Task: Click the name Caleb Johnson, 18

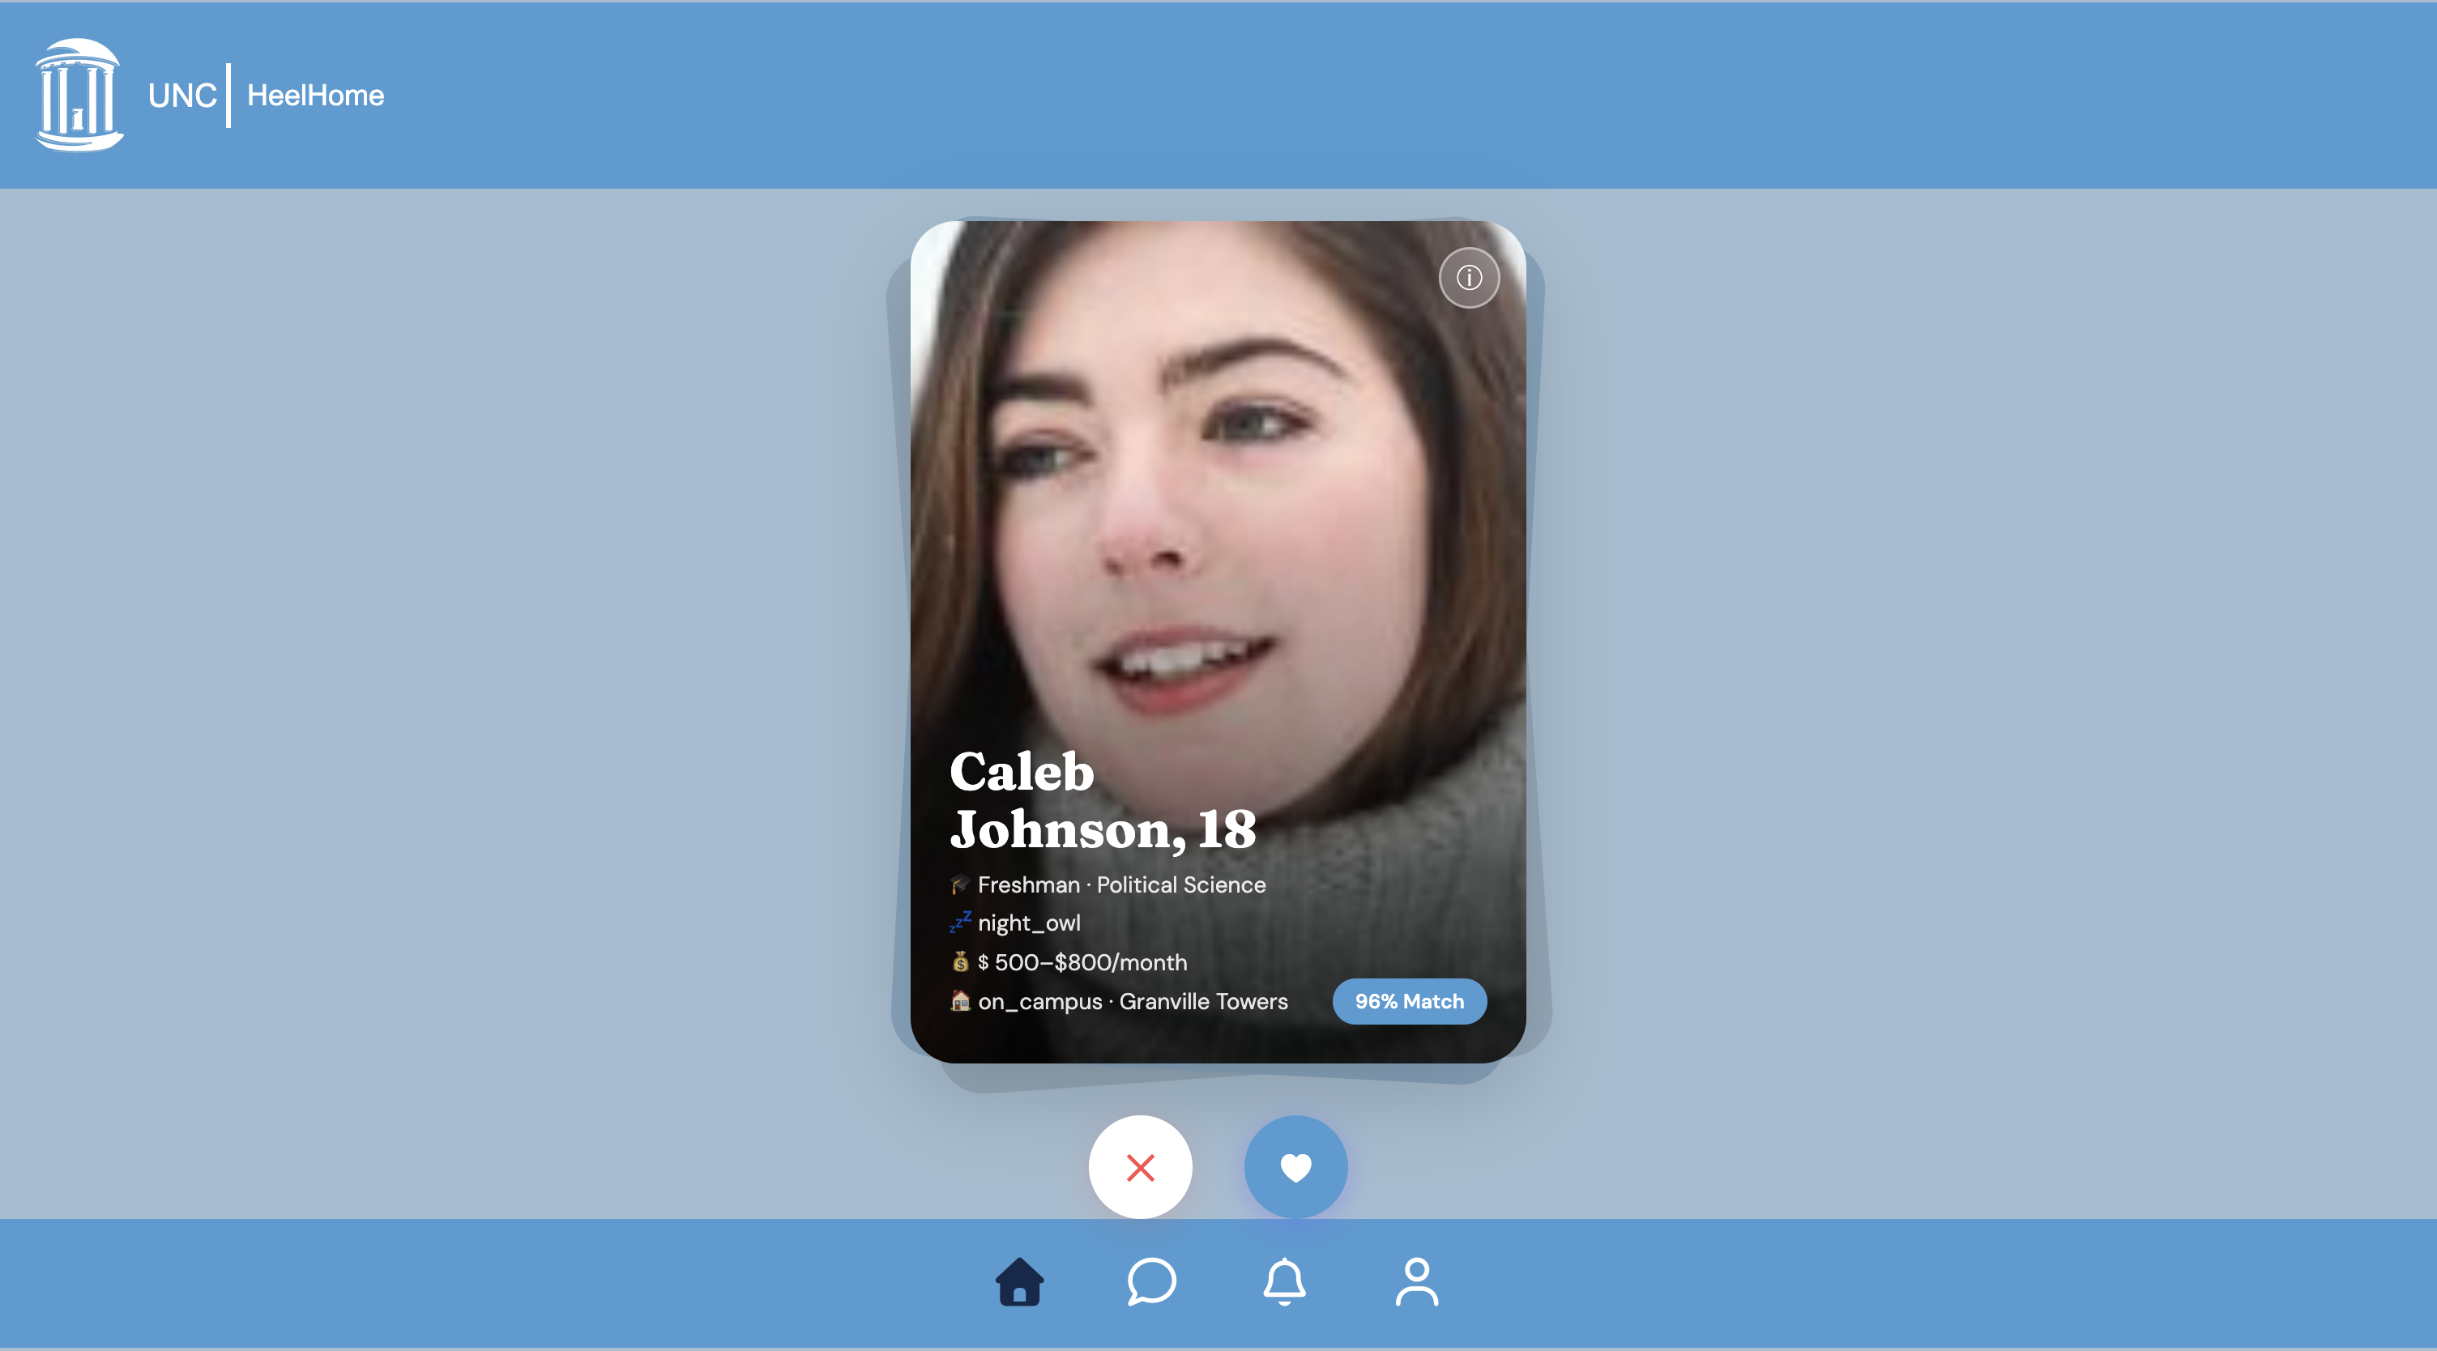Action: (x=1102, y=800)
